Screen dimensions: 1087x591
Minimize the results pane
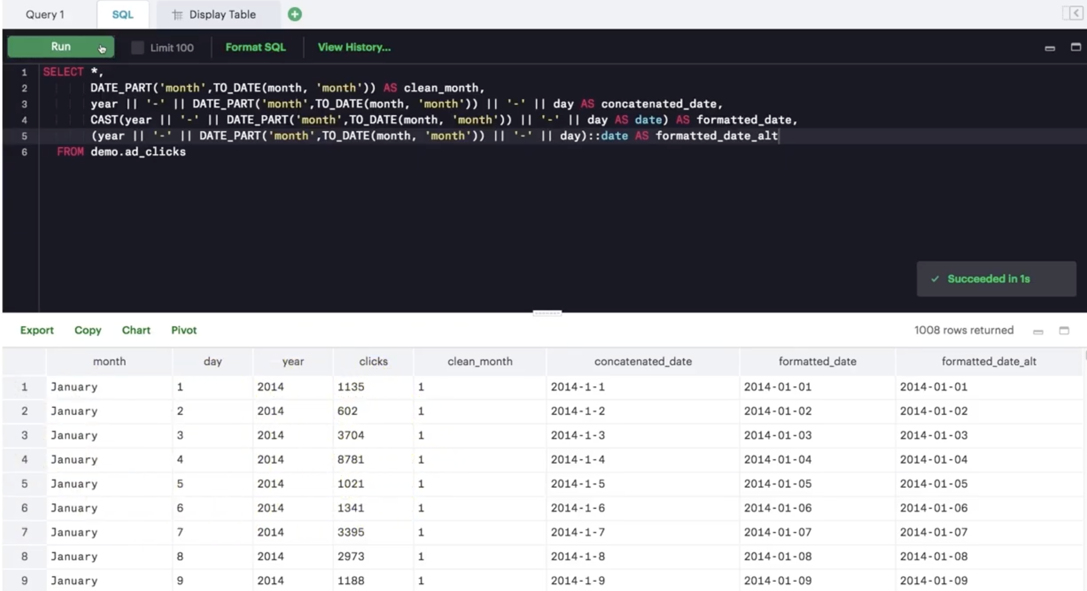pos(1038,331)
